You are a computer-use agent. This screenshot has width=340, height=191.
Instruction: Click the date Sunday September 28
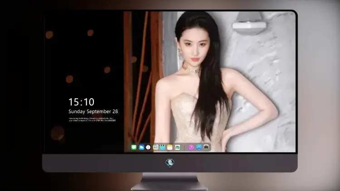point(93,111)
